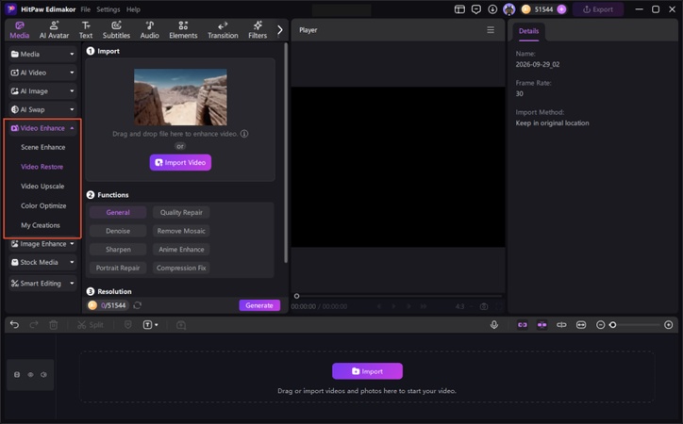
Task: Select Scene Enhance
Action: point(43,147)
